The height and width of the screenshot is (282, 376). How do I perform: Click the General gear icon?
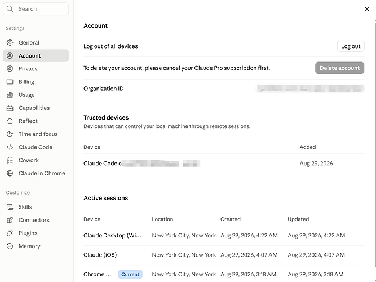tap(10, 42)
